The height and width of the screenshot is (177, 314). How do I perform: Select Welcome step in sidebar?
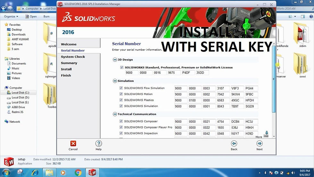point(69,44)
